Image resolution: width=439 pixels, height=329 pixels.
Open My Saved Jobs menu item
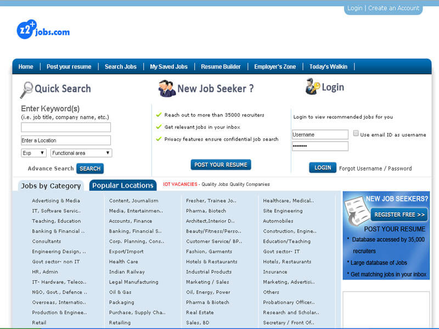169,66
